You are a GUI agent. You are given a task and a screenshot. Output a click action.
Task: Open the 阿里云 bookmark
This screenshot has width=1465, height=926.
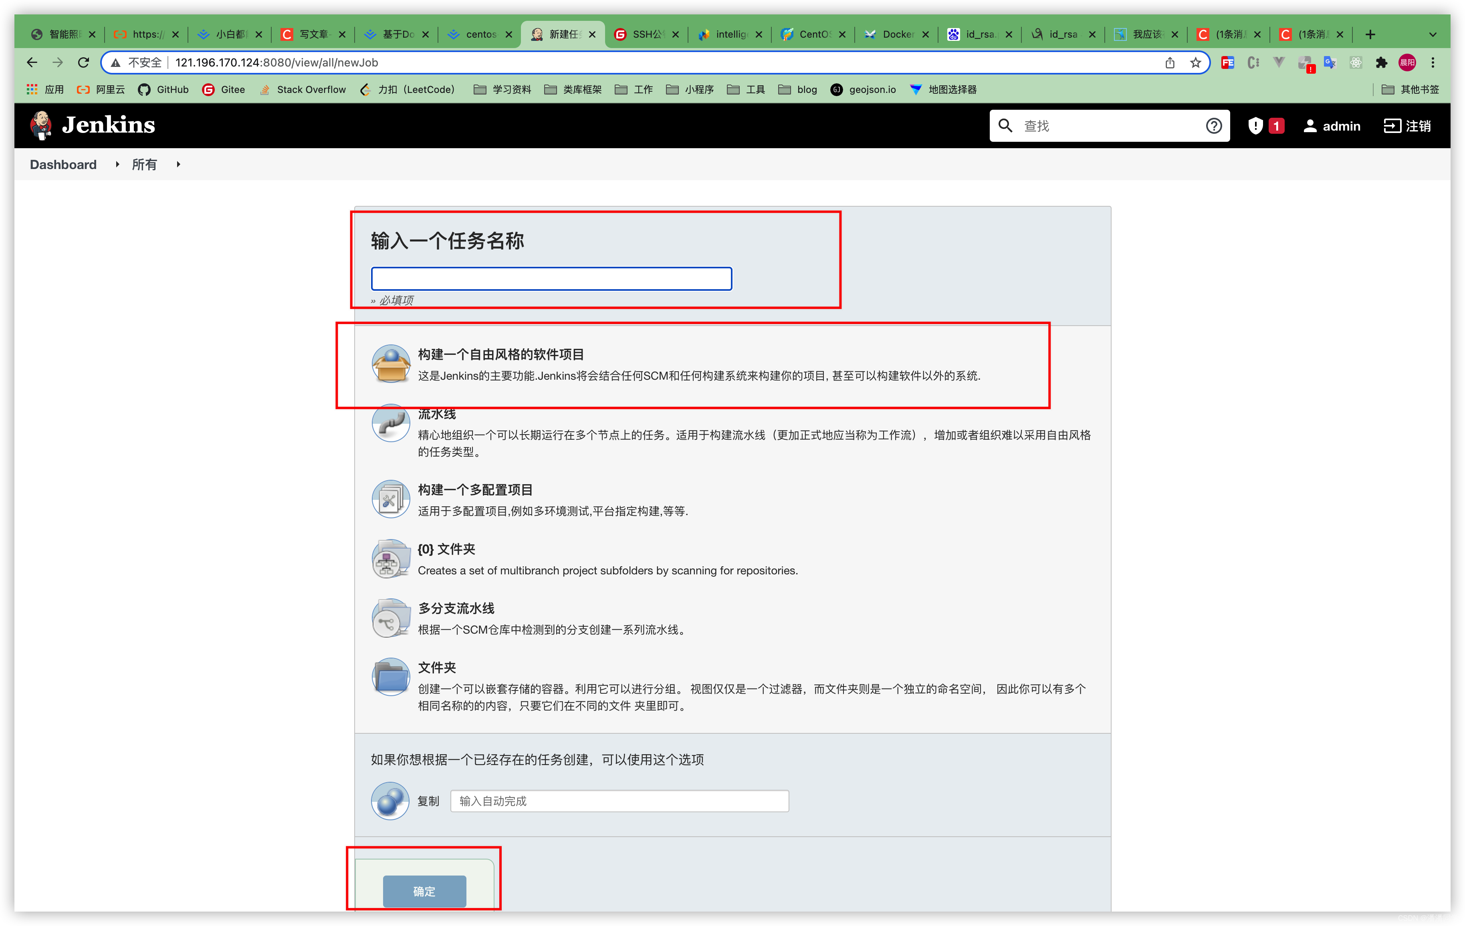tap(101, 89)
